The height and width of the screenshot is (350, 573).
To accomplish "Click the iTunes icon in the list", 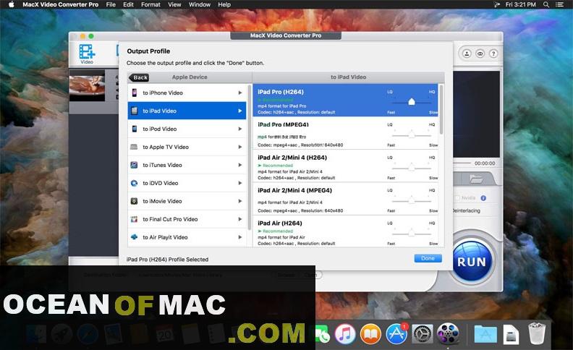I will (134, 165).
